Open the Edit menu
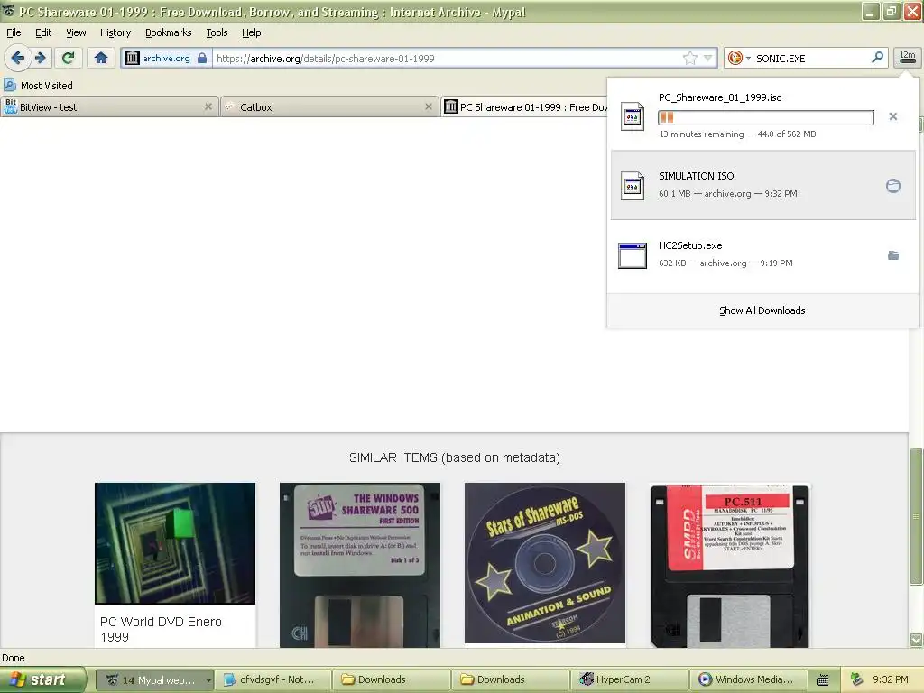The image size is (924, 693). pos(43,32)
